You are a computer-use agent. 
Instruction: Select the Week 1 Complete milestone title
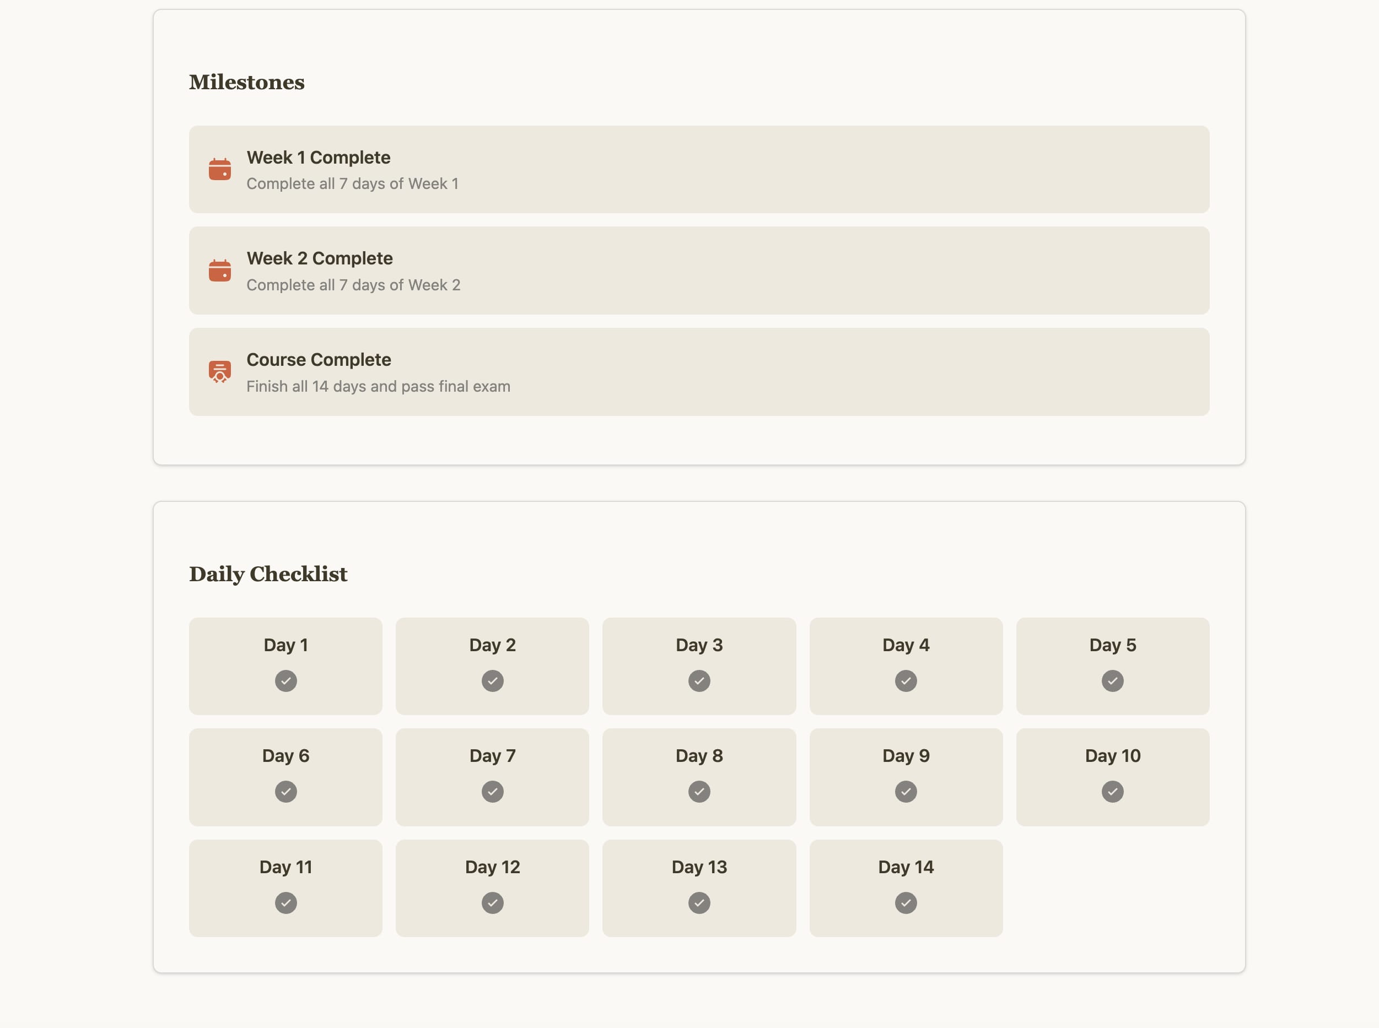pos(319,158)
